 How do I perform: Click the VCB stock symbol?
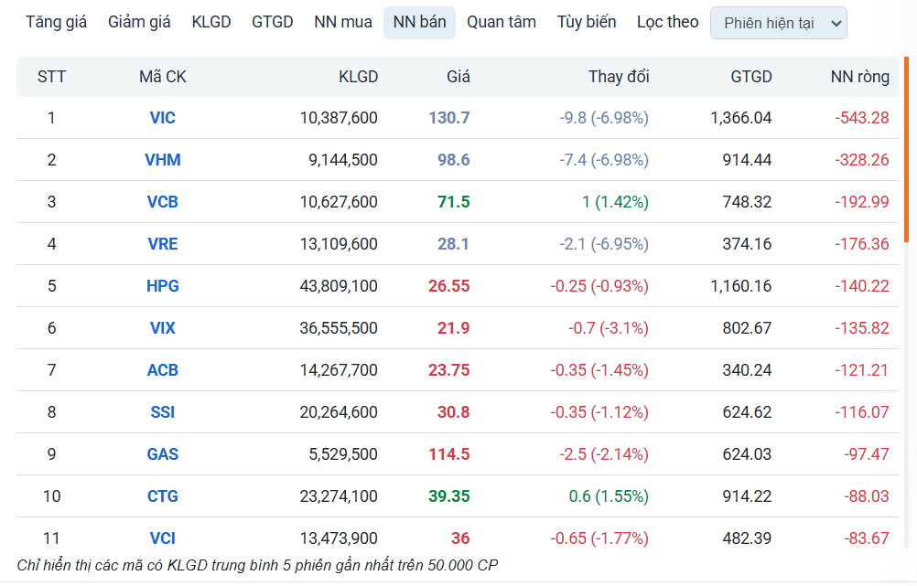click(163, 201)
